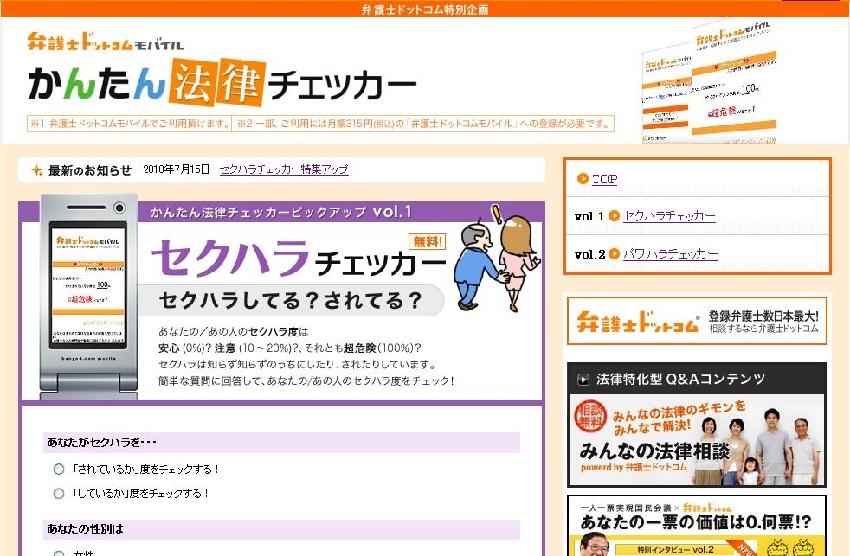
Task: Click the 無料! badge on the banner
Action: pos(428,241)
